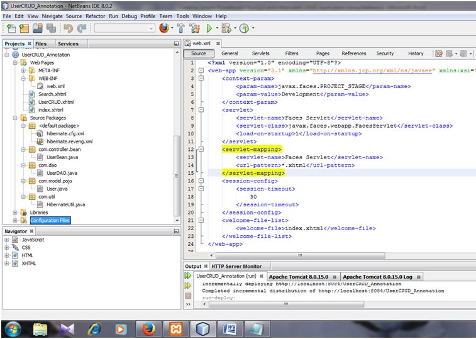
Task: Click the Servlets view button
Action: 260,53
